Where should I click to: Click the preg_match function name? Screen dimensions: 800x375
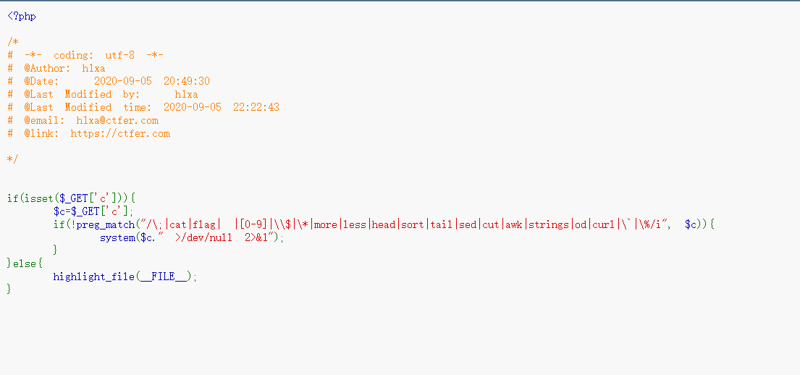[x=105, y=224]
